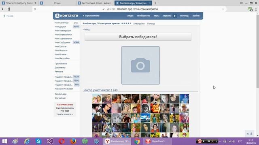Viewport: 259px width, 145px height.
Task: Open the сообщества header menu item
Action: tap(144, 16)
